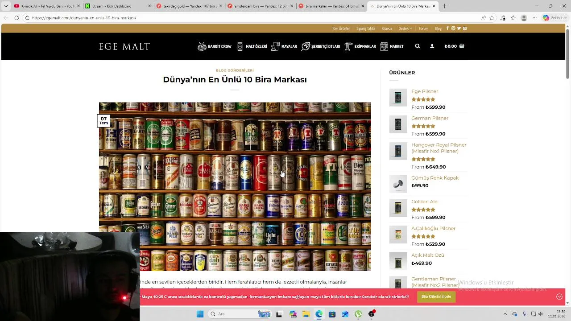Open the Ekipmanlar menu

click(360, 46)
